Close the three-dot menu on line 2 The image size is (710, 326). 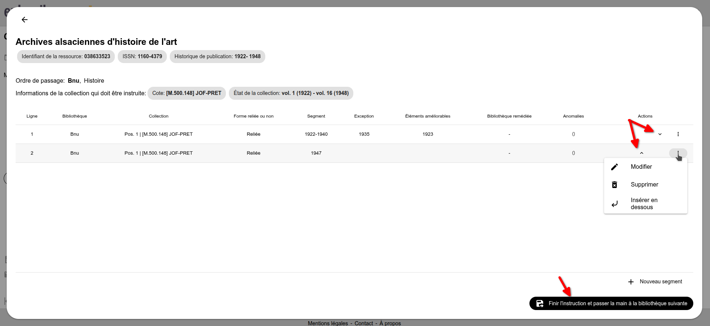coord(678,153)
